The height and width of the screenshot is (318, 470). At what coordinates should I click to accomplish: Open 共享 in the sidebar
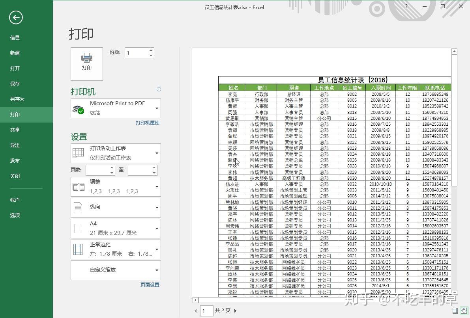[26, 130]
